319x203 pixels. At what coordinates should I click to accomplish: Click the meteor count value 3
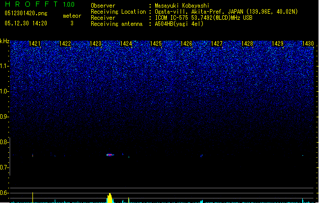[x=72, y=23]
